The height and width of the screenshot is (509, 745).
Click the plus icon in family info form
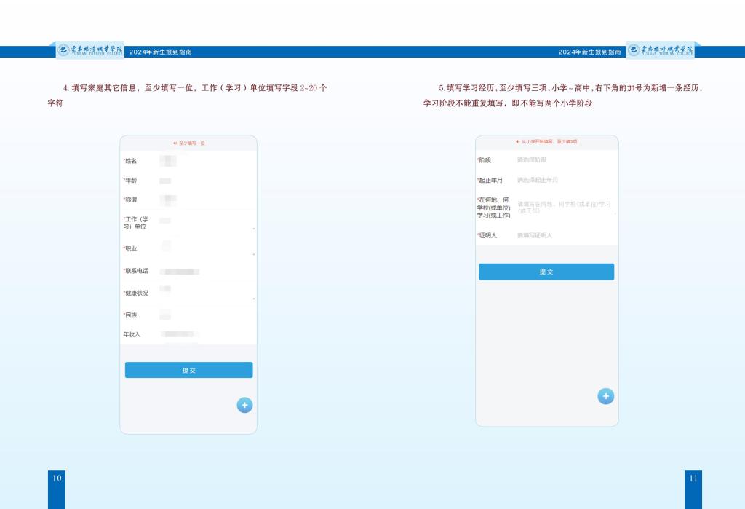[244, 406]
